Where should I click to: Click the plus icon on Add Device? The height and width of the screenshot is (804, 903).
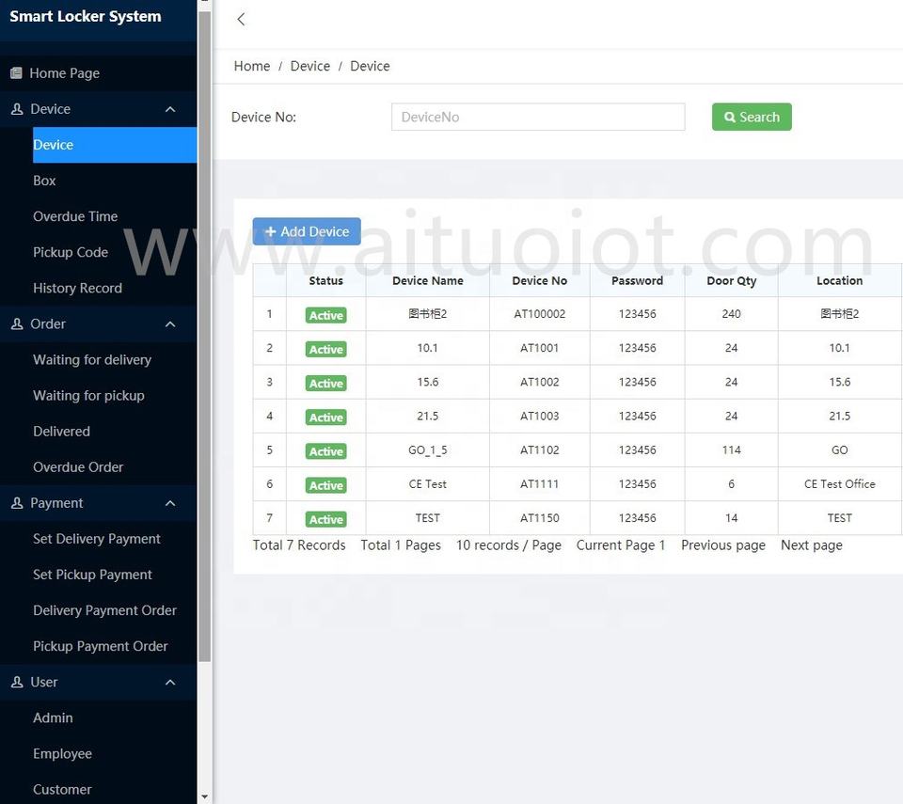(x=271, y=231)
